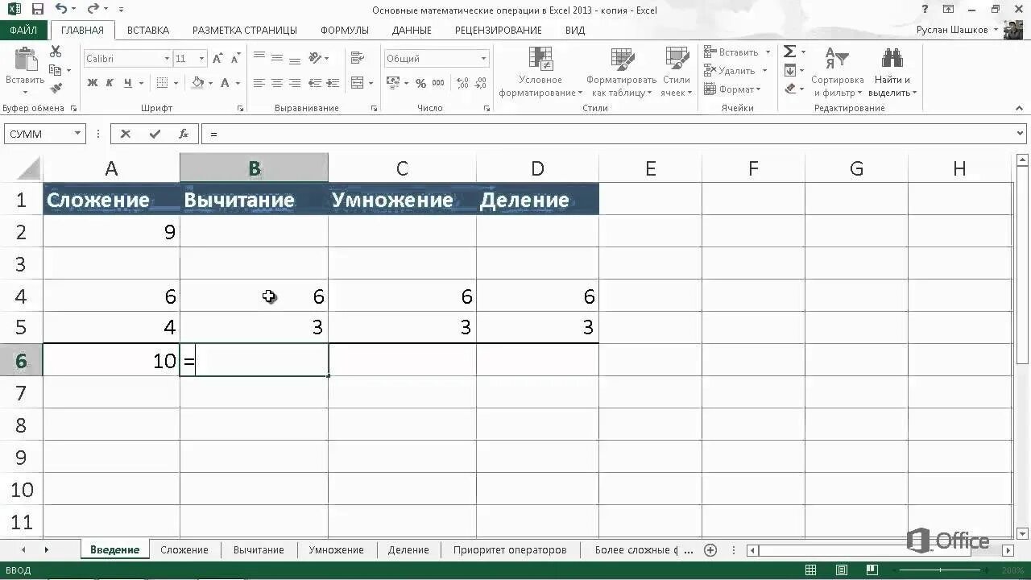Apply cell borders icon

pos(162,83)
